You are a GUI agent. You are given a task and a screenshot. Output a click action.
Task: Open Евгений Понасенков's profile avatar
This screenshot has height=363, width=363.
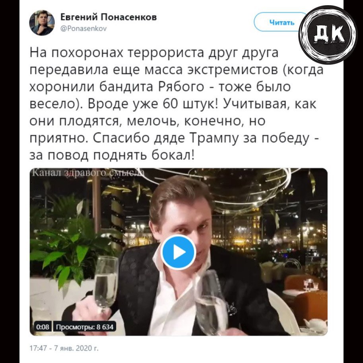pyautogui.click(x=42, y=23)
